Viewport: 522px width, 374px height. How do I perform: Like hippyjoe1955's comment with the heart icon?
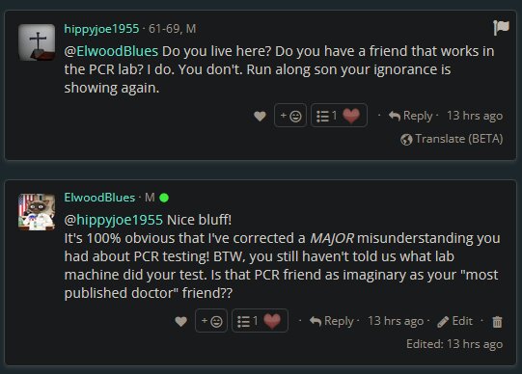[260, 116]
